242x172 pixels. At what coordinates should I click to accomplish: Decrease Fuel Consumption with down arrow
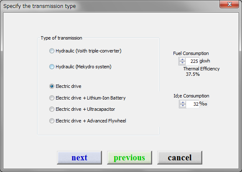(182, 63)
